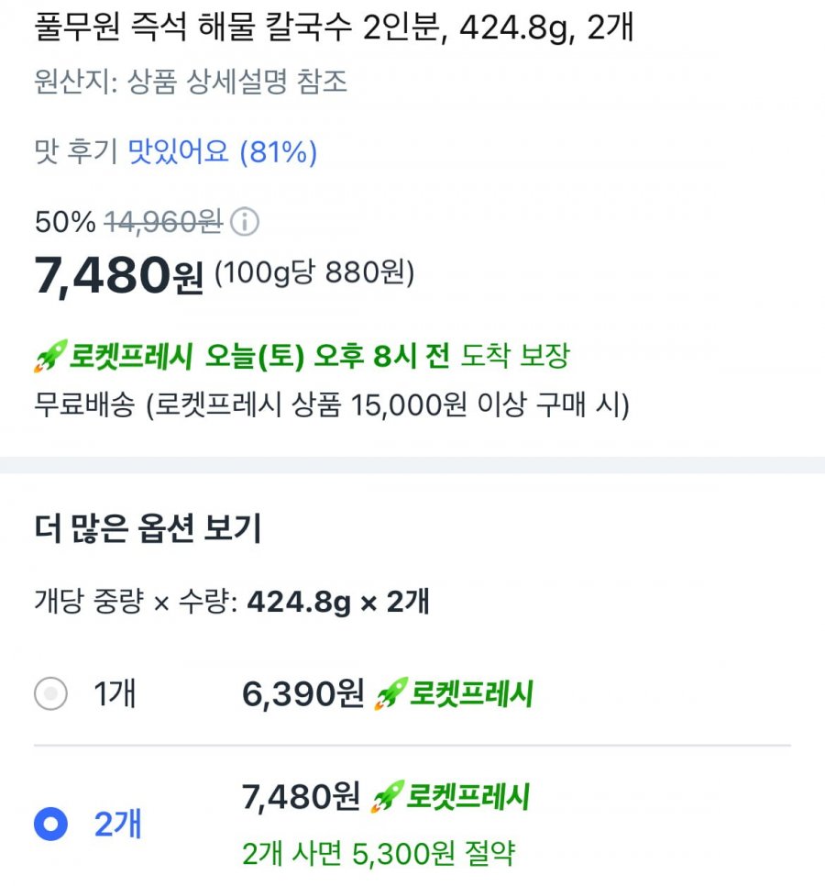The image size is (825, 886).
Task: Tap the 오늘(토) 오후 8시 전 도착 보장 text
Action: click(387, 356)
